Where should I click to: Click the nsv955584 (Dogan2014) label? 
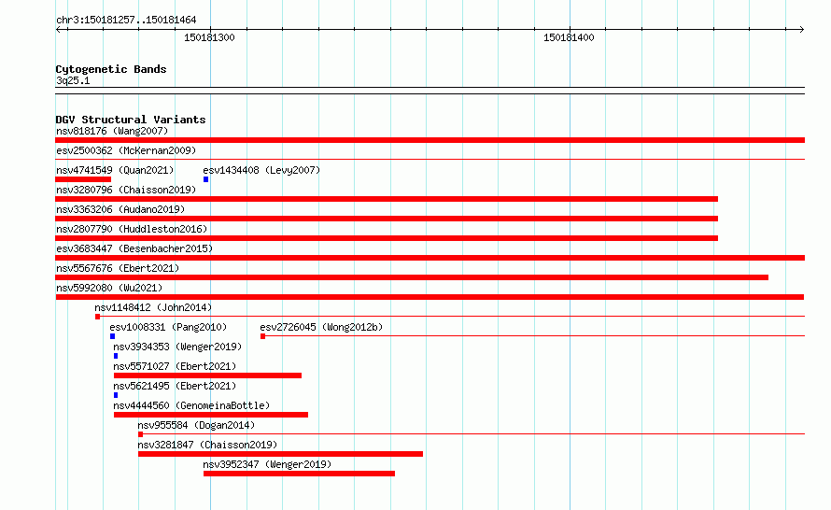(196, 425)
